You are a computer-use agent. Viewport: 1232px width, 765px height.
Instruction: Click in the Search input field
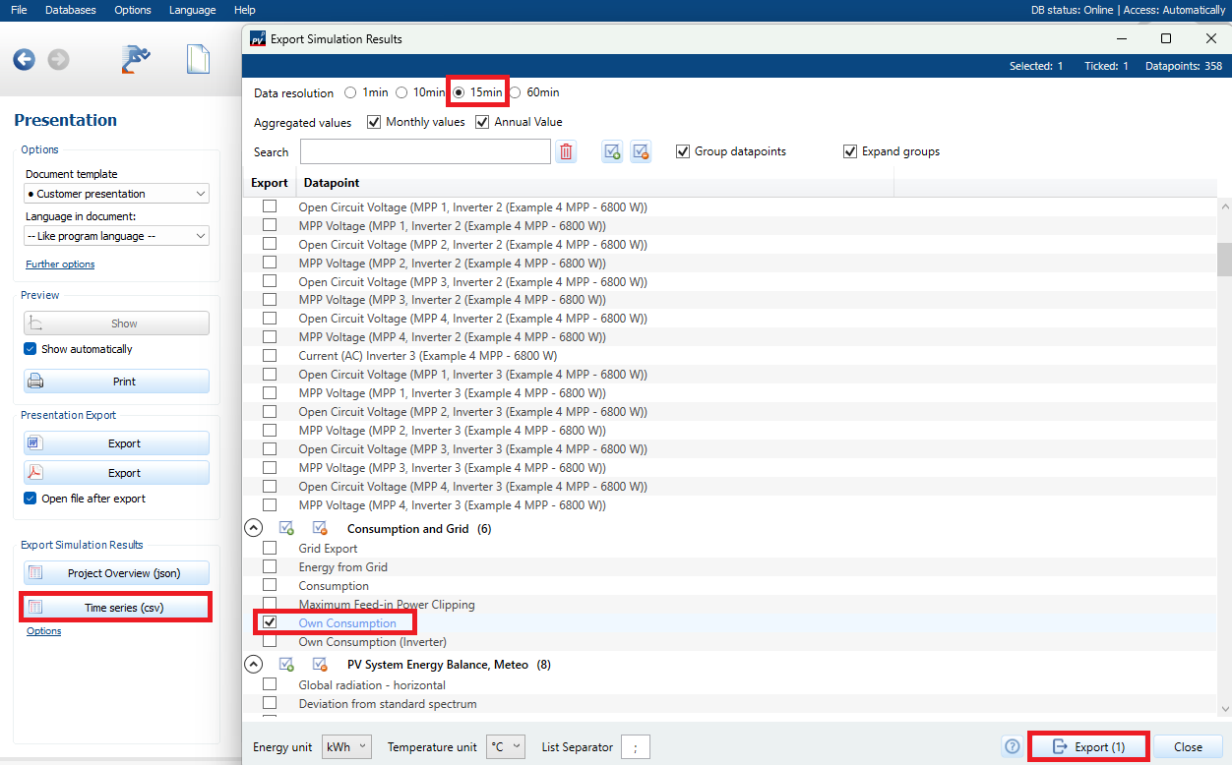click(425, 151)
